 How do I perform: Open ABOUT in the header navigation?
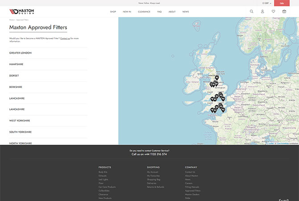point(172,12)
